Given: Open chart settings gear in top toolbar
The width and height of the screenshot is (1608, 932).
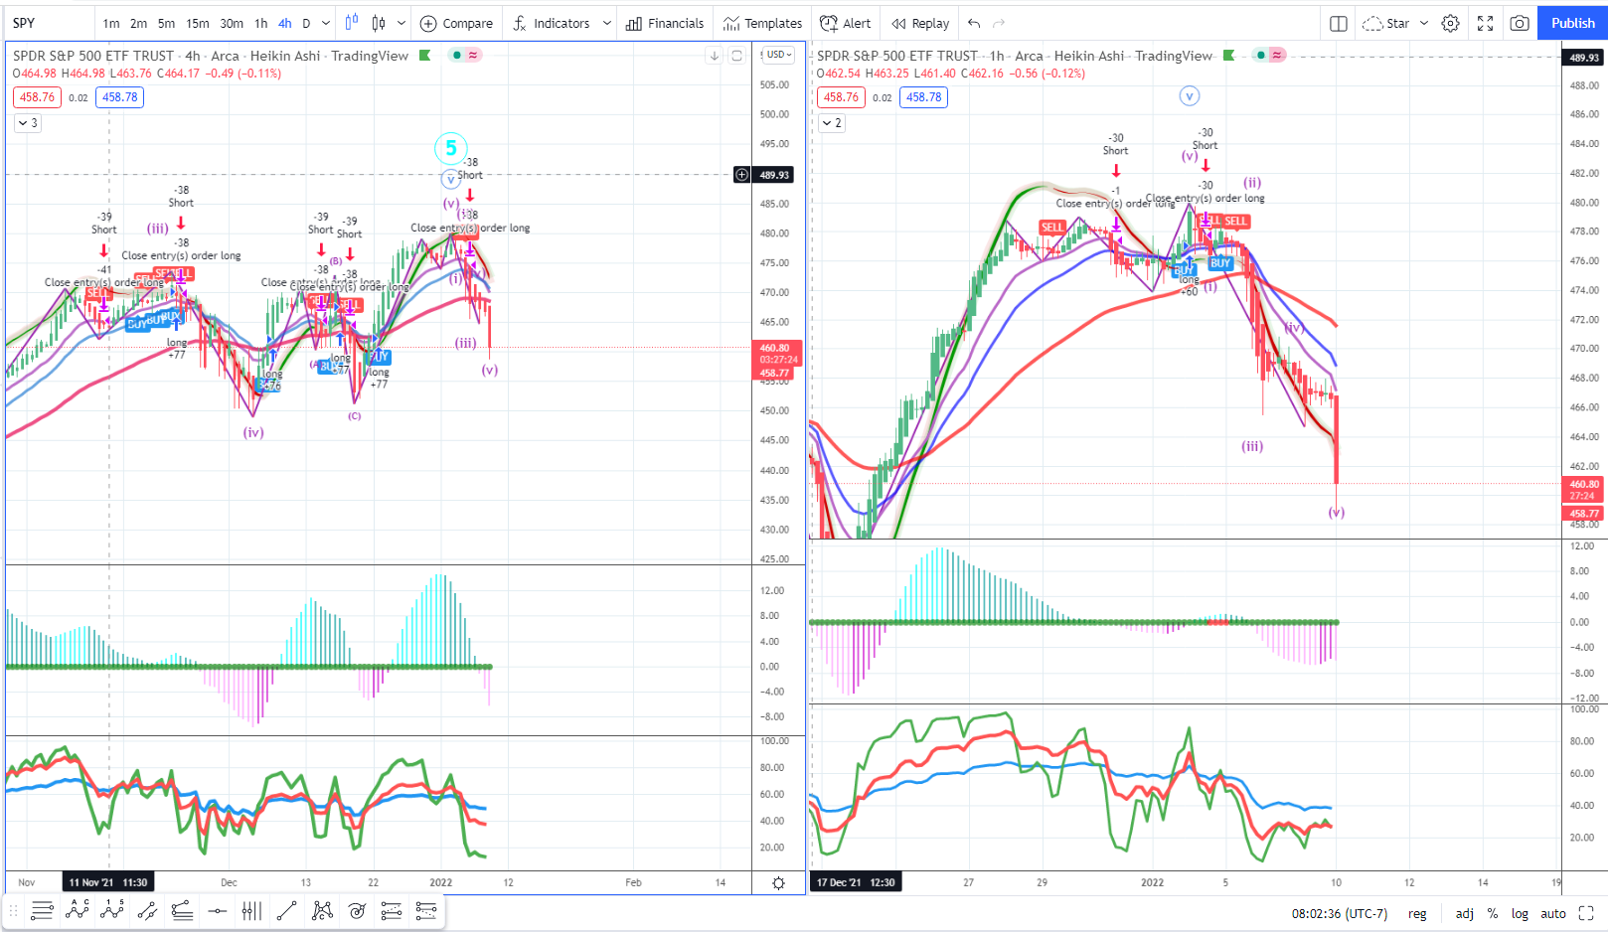Looking at the screenshot, I should [1450, 23].
